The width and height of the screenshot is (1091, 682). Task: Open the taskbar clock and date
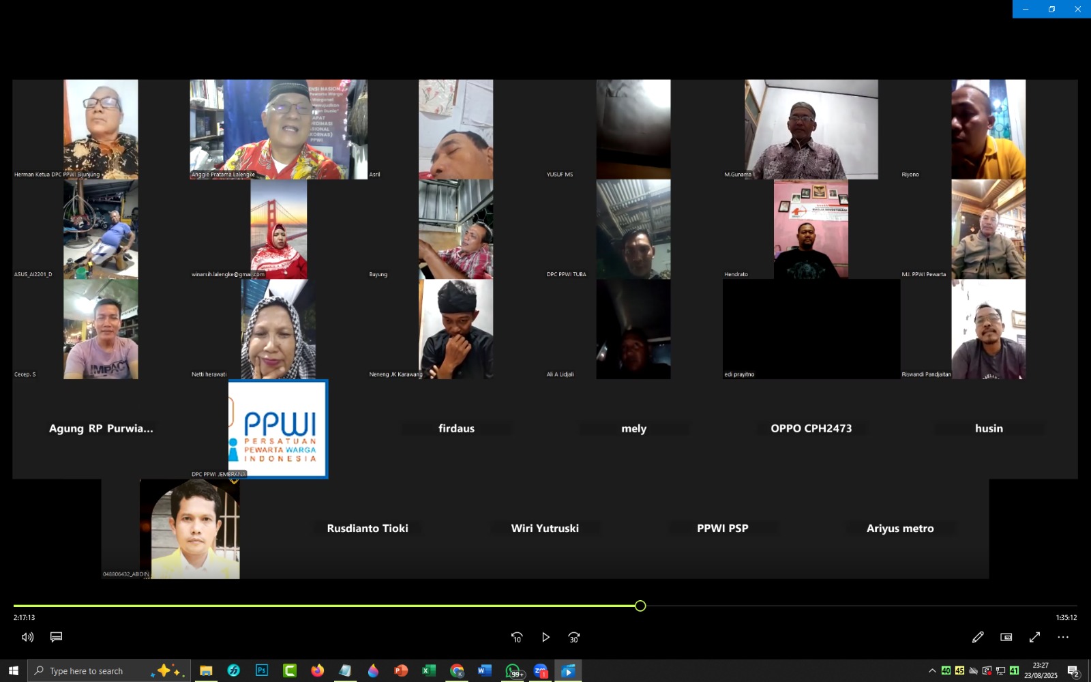(1041, 671)
